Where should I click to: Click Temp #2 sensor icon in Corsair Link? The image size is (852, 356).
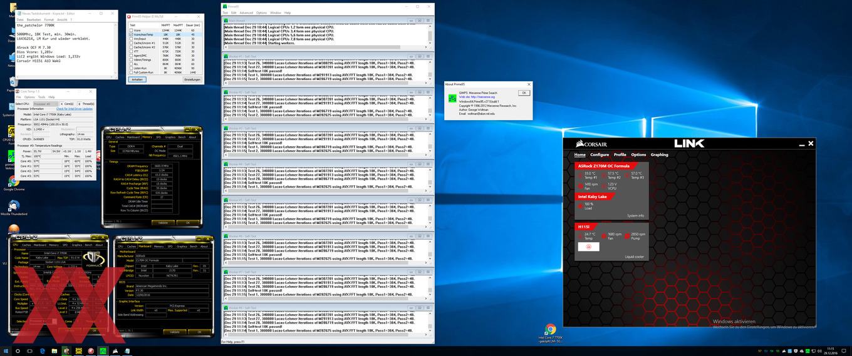[603, 175]
